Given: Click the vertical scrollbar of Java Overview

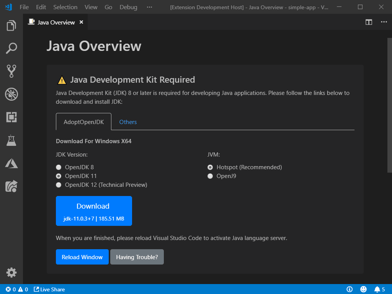Looking at the screenshot, I should [390, 105].
